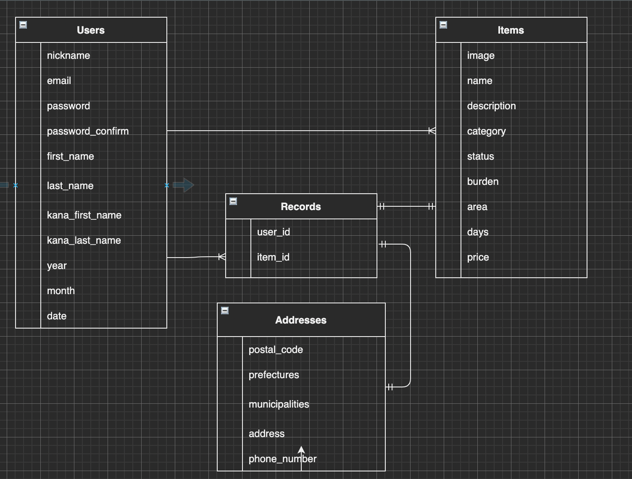The height and width of the screenshot is (479, 632).
Task: Select the kana_first_name row
Action: [91, 215]
